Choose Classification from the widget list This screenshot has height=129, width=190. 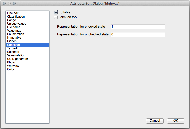[x=16, y=17]
